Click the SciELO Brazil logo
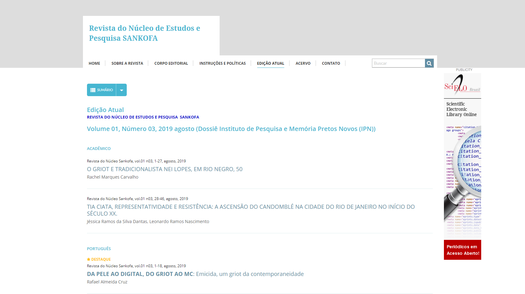The height and width of the screenshot is (294, 525). [x=462, y=86]
